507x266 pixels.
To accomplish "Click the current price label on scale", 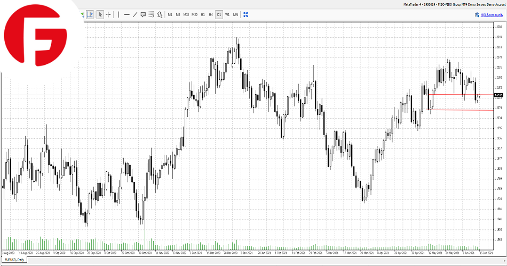I will click(499, 95).
